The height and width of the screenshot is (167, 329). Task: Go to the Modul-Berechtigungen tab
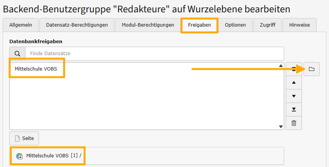click(x=148, y=25)
